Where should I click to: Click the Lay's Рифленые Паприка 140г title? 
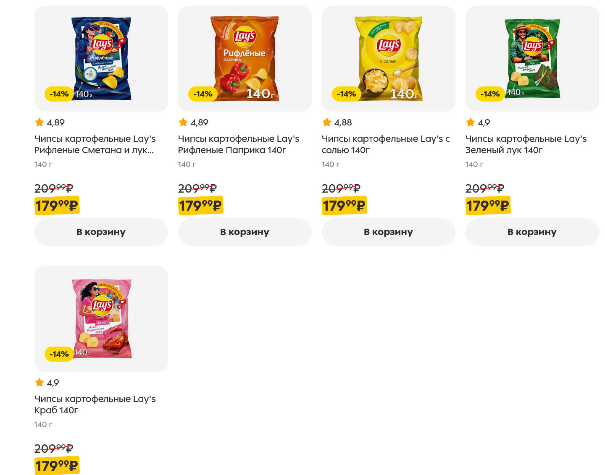[x=238, y=144]
